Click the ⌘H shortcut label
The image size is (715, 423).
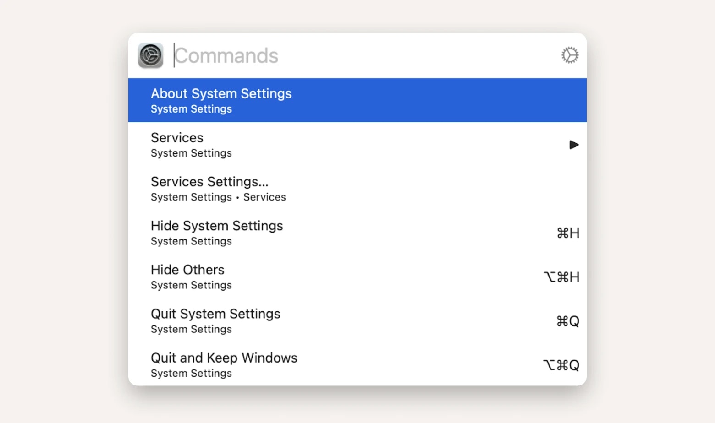click(568, 233)
